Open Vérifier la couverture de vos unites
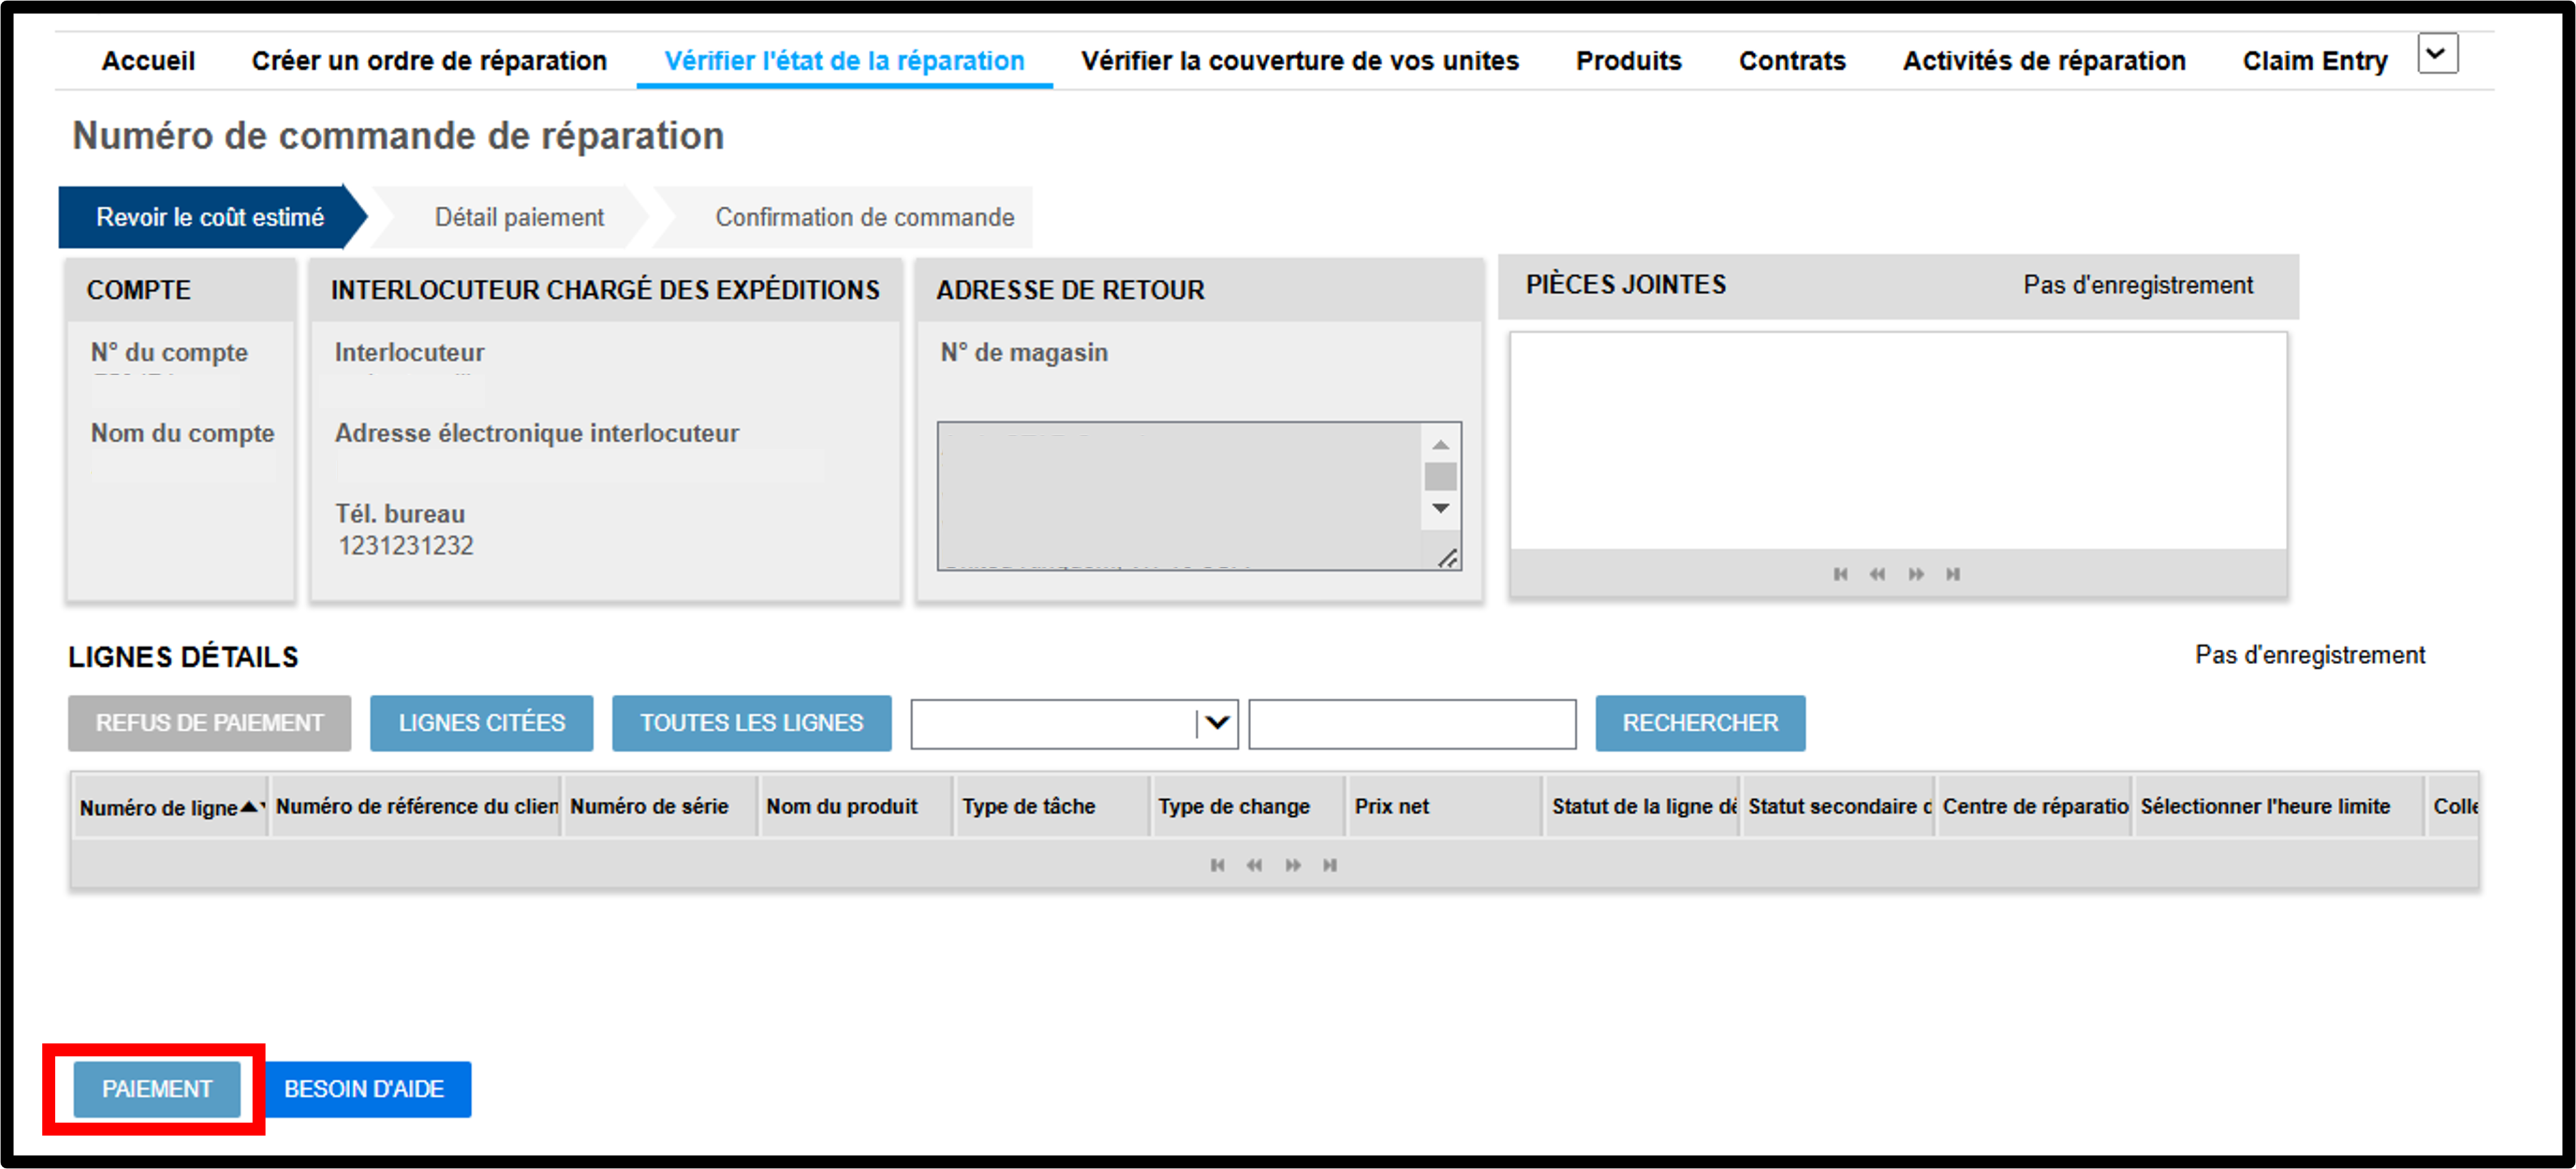The image size is (2576, 1169). [1299, 61]
